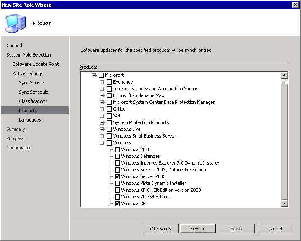This screenshot has height=241, width=301.
Task: Check Windows XP x64 Edition checkbox
Action: pos(118,197)
